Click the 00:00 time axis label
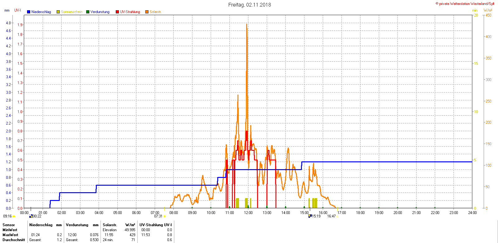498x243 pixels. pos(24,213)
